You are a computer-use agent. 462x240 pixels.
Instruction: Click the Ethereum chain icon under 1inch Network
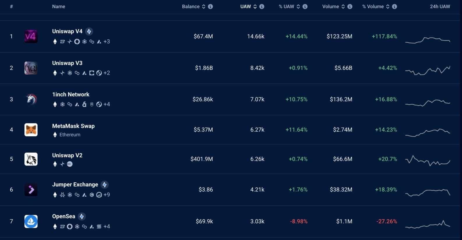click(55, 104)
